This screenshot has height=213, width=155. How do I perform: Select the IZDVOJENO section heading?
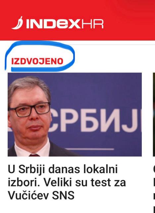37,61
